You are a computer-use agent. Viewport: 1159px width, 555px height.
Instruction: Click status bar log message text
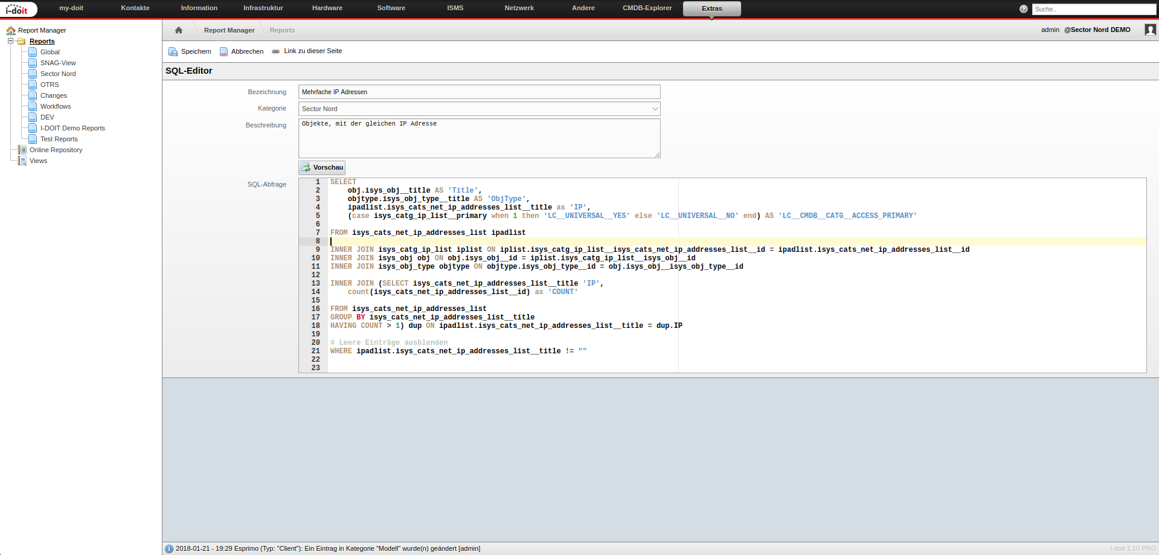328,548
